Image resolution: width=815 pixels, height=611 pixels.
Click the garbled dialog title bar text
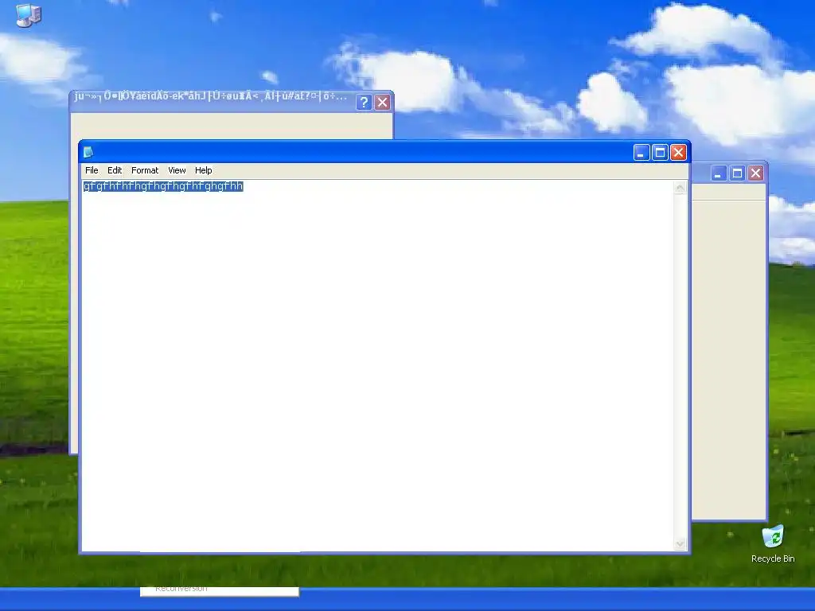[x=210, y=96]
